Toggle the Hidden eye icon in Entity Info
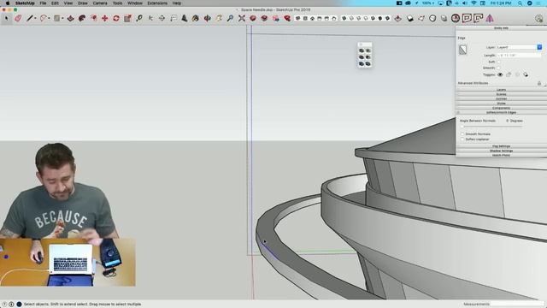The image size is (547, 308). 500,74
